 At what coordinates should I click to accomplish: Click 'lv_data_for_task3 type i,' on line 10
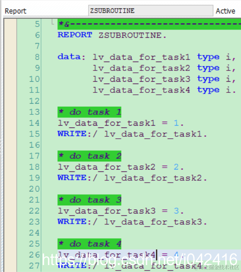[x=164, y=79]
